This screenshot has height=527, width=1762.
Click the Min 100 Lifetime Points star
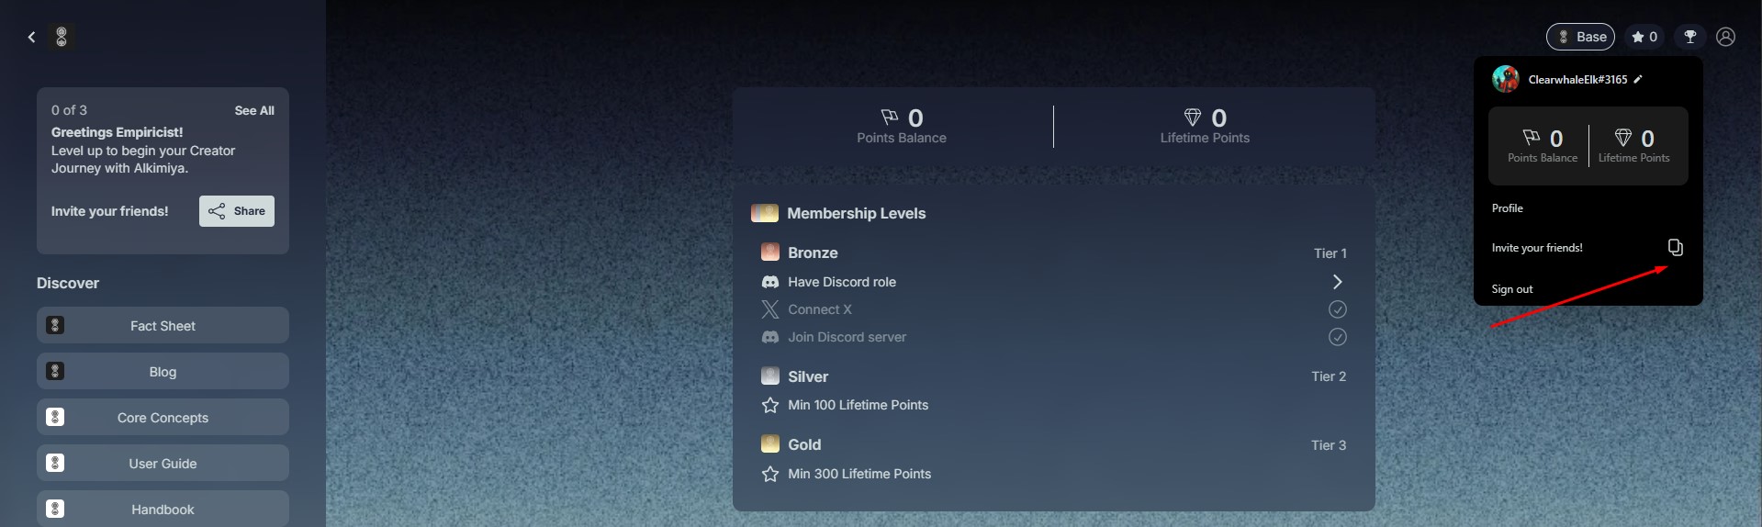coord(770,405)
